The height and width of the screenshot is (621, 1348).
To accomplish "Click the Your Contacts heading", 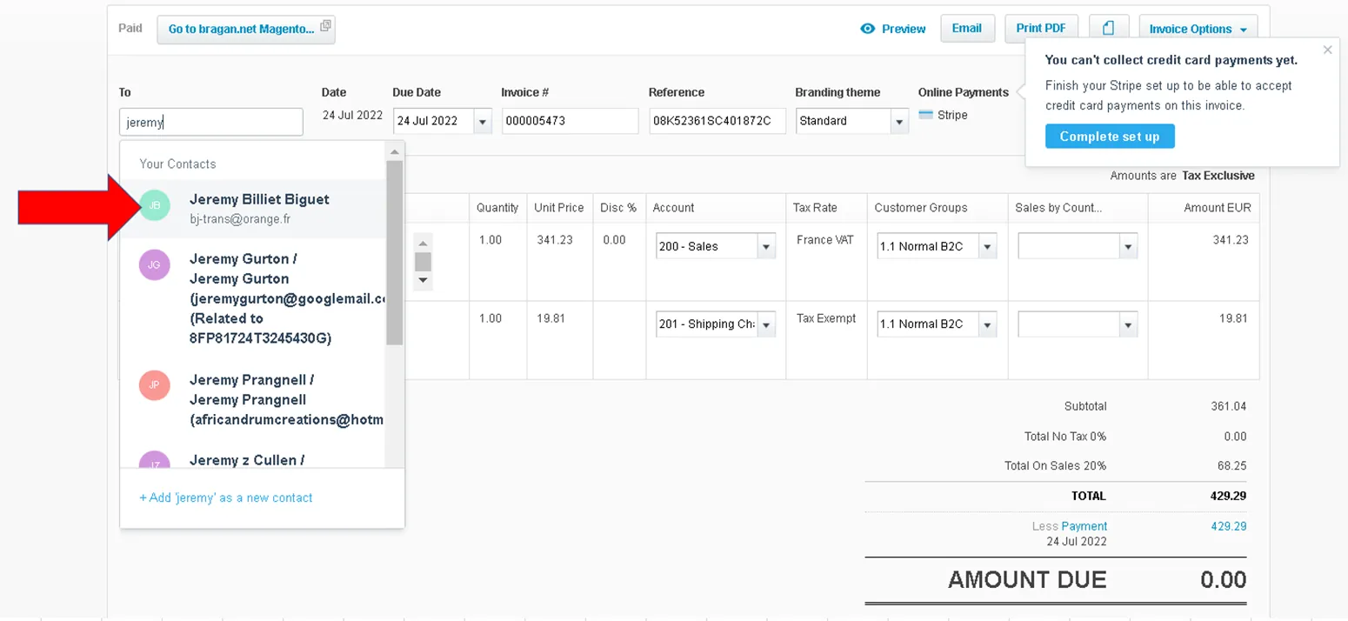I will pyautogui.click(x=177, y=164).
